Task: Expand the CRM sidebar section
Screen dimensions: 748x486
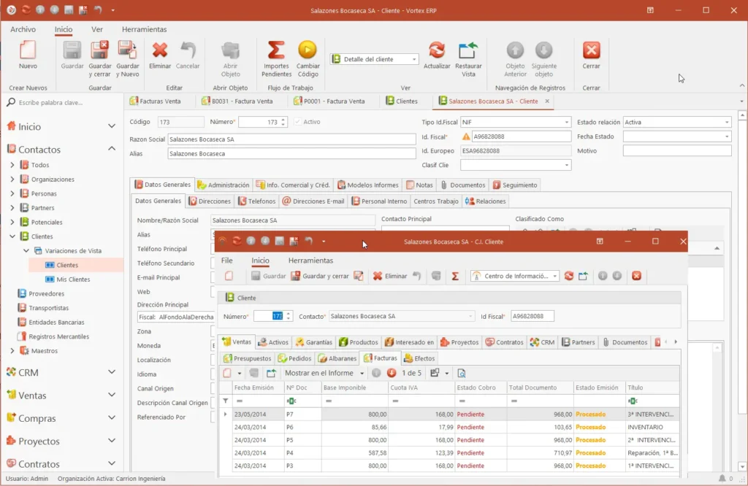Action: (x=112, y=372)
